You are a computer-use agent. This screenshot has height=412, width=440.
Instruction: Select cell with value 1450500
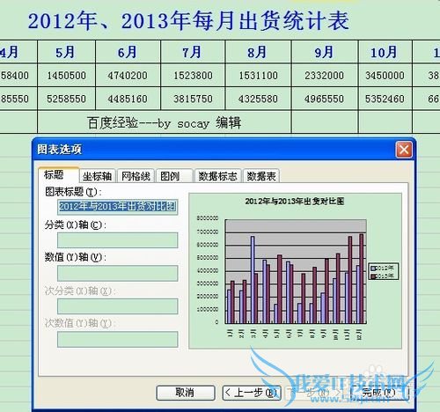click(66, 76)
